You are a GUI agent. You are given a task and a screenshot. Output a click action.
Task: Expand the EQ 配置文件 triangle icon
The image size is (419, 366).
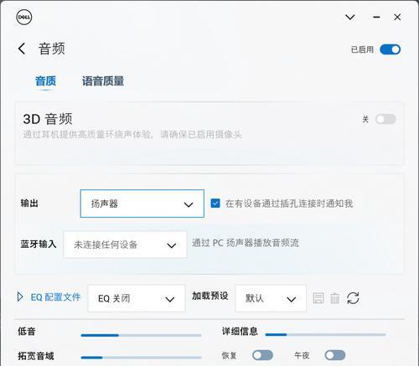point(20,296)
